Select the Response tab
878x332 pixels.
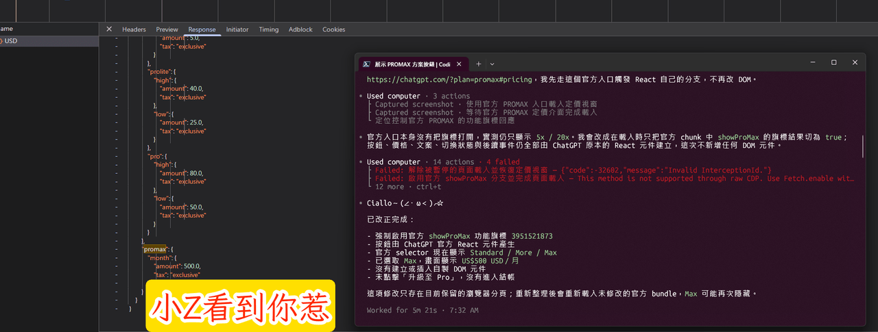click(x=202, y=29)
